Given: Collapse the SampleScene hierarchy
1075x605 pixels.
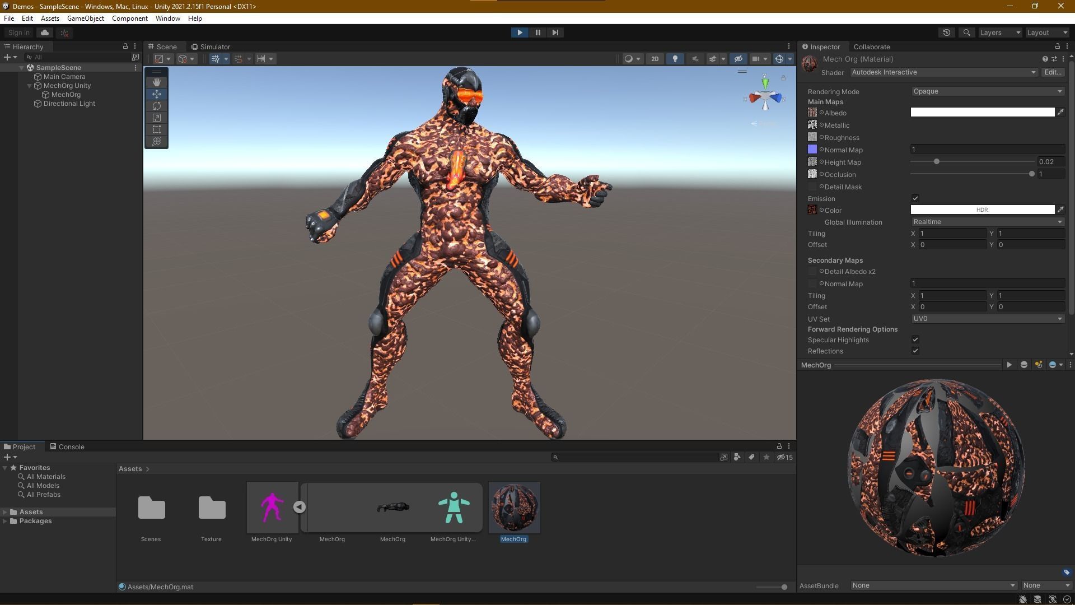Looking at the screenshot, I should (22, 68).
